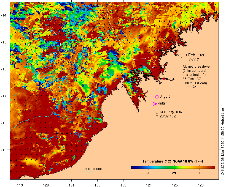This screenshot has width=226, height=187.
Task: Click the latitude axis label -19
Action: tap(4, 150)
